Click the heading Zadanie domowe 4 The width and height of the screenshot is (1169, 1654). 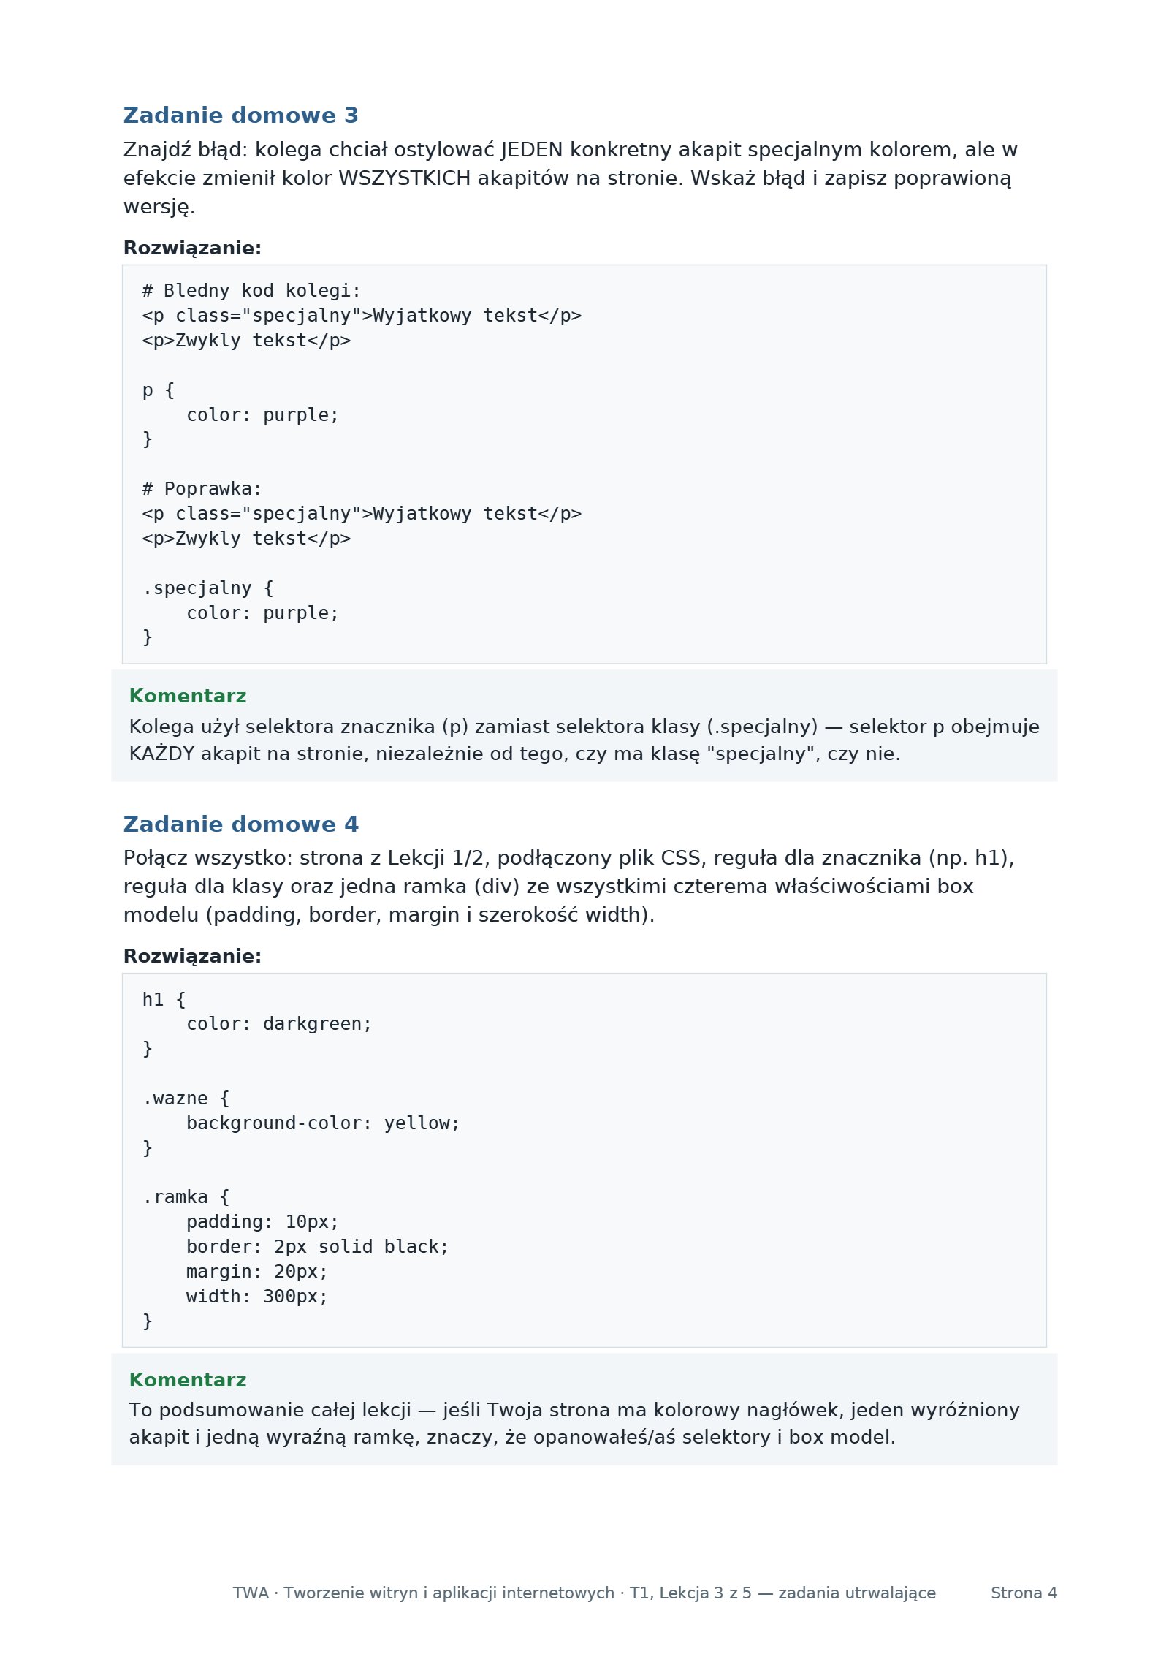point(240,824)
